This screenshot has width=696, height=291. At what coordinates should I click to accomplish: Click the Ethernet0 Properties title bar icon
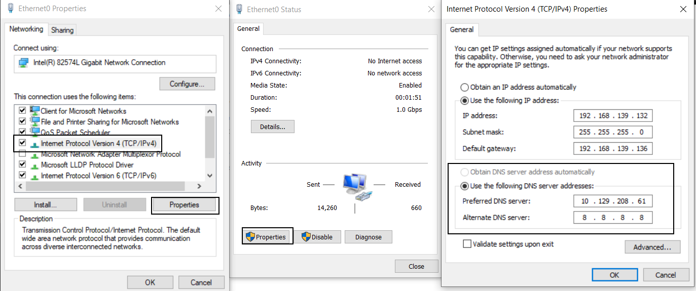pos(11,9)
